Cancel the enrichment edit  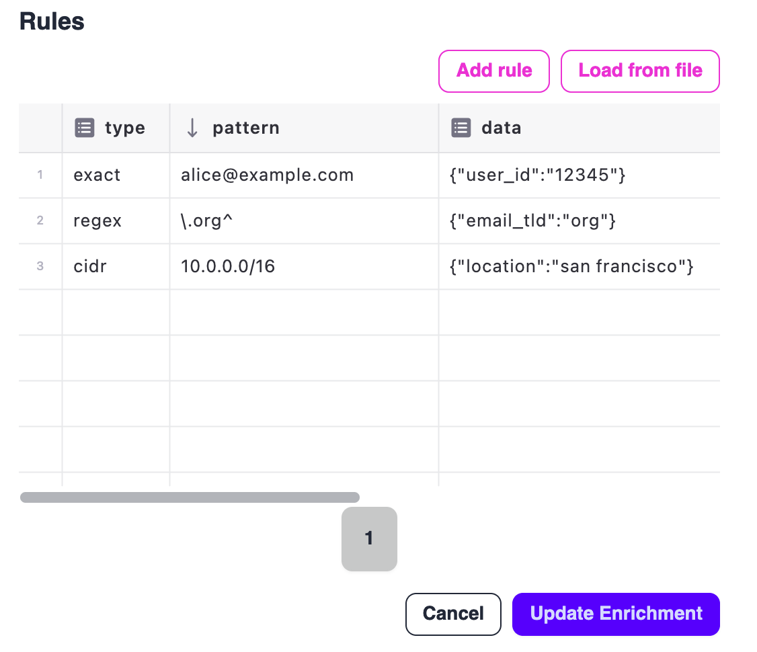(x=453, y=614)
